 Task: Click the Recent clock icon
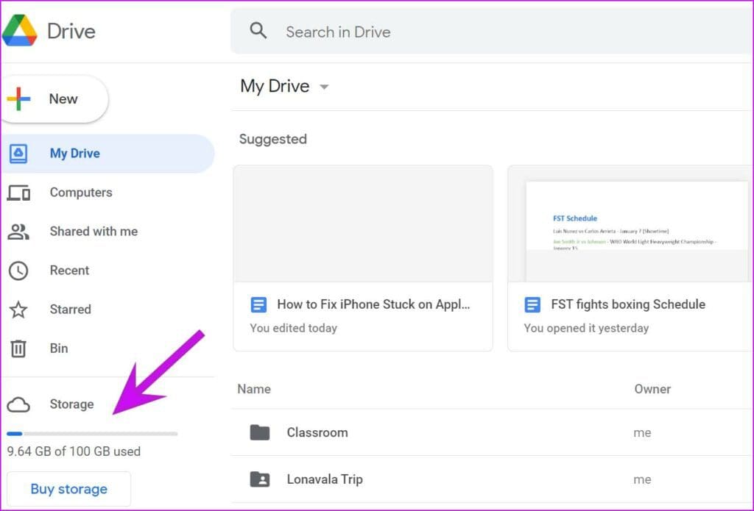pyautogui.click(x=18, y=271)
